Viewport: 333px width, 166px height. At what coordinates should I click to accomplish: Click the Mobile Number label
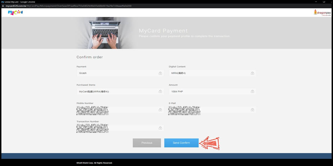[85, 103]
